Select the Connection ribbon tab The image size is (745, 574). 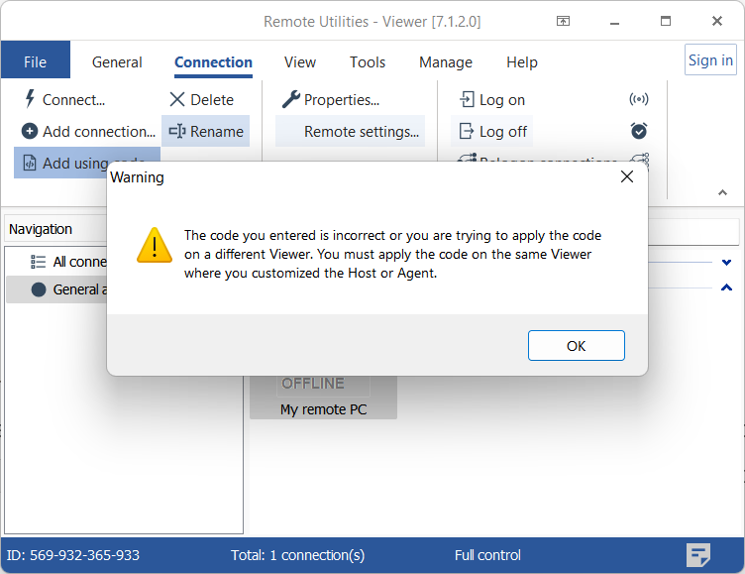tap(213, 62)
